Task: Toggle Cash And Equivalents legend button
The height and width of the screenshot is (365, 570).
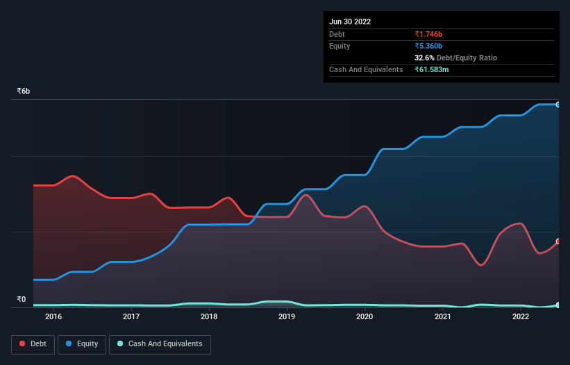Action: 160,344
